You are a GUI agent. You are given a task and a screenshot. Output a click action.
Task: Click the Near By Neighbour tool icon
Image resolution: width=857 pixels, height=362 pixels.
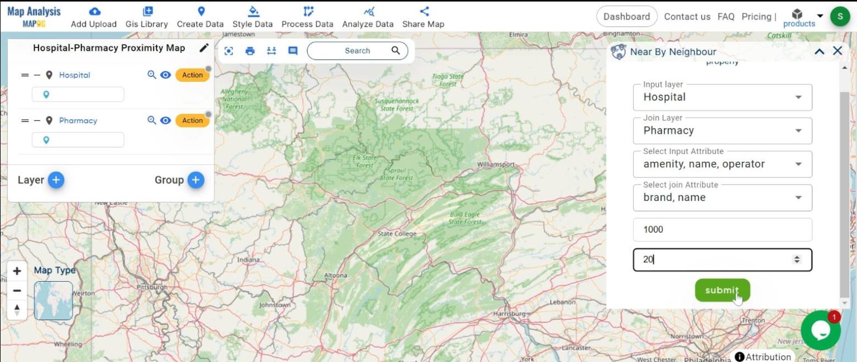pyautogui.click(x=618, y=52)
